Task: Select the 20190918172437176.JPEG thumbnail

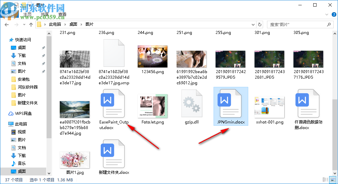Action: coord(309,59)
